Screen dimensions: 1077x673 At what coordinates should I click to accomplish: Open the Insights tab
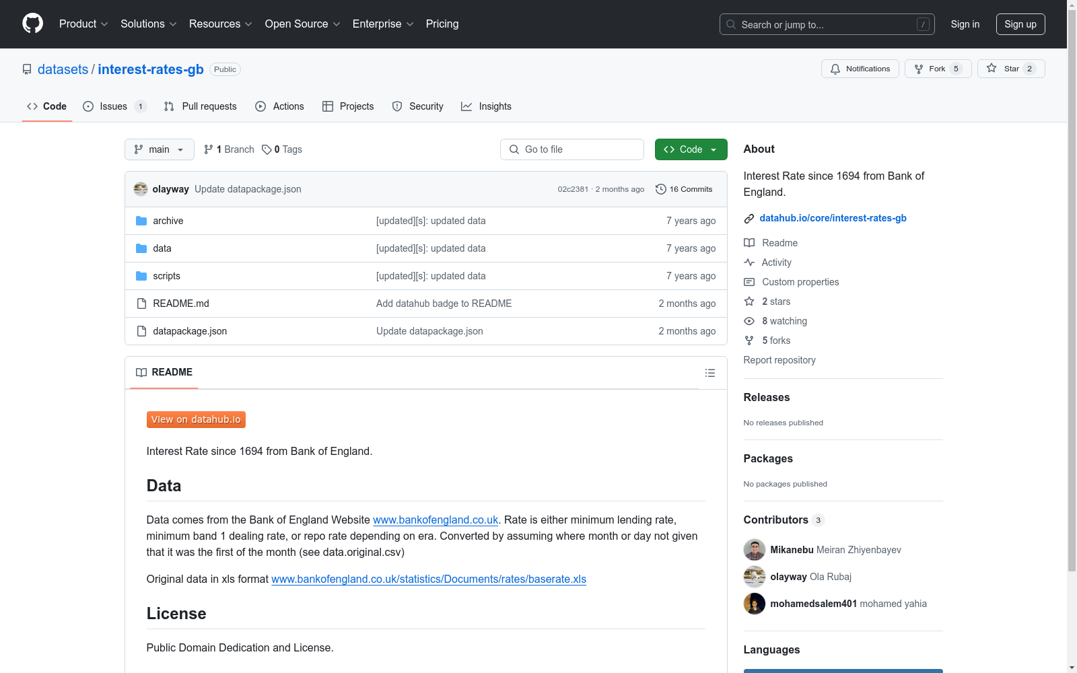[x=486, y=106]
